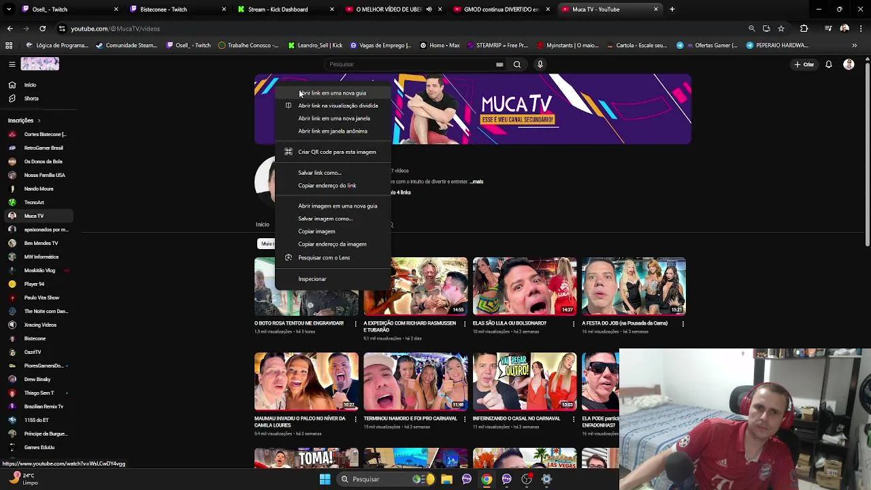Open video options for A FESTA DO JOB
Image resolution: width=871 pixels, height=490 pixels.
tap(683, 324)
